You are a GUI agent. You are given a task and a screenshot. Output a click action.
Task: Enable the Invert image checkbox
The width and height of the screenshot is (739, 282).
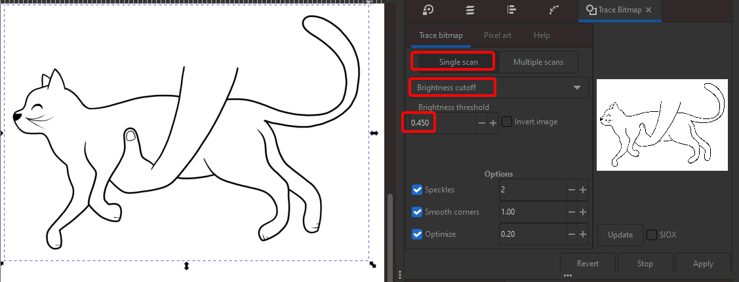coord(507,122)
